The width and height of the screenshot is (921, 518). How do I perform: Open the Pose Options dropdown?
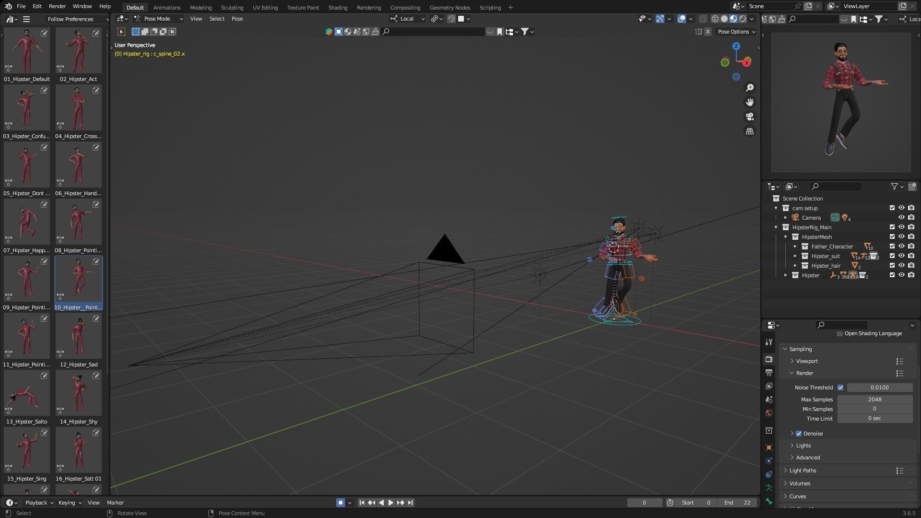click(736, 32)
